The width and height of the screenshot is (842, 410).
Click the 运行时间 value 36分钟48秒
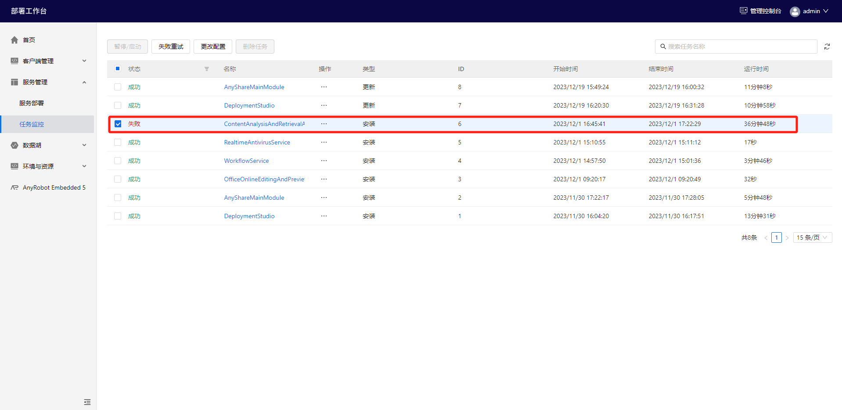click(760, 124)
